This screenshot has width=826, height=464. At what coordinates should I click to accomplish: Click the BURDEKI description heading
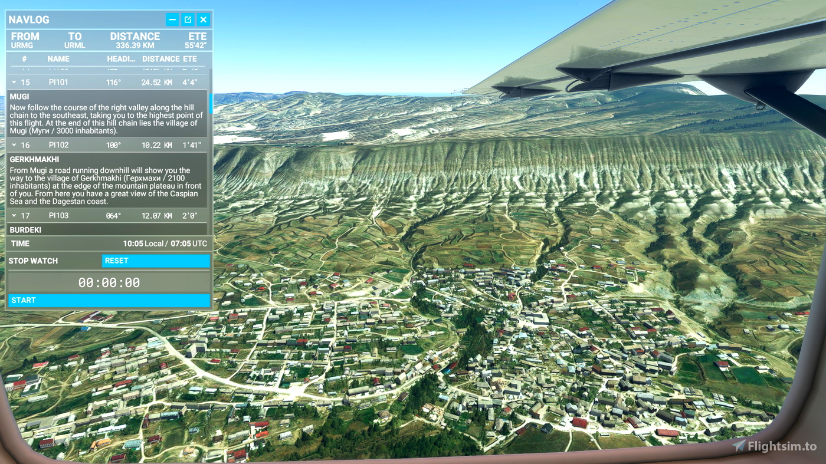coord(25,230)
